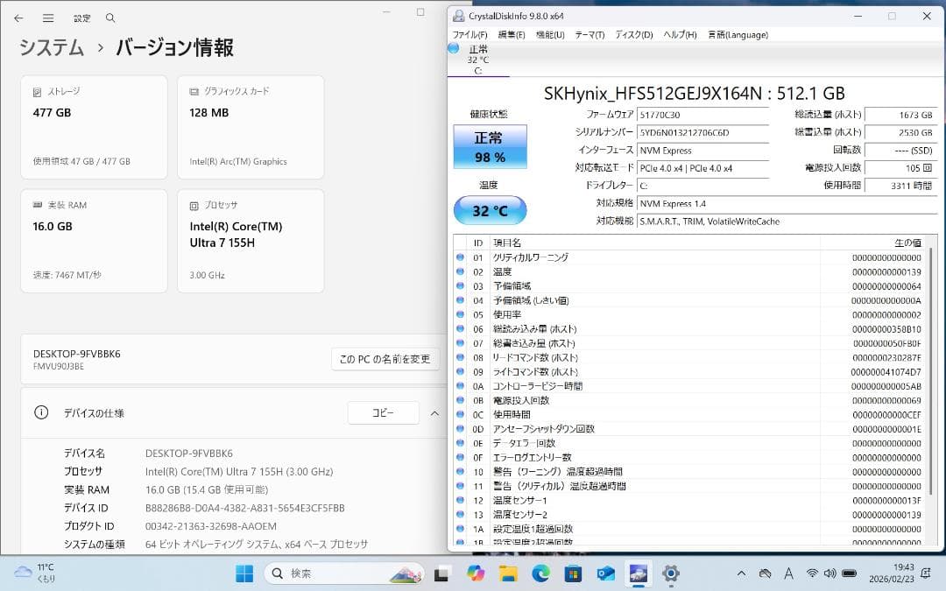Click the 正常 98% health status button
946x591 pixels.
tap(490, 146)
